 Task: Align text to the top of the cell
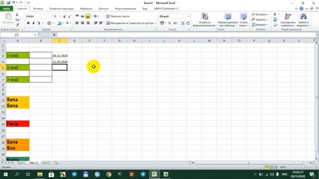pyautogui.click(x=77, y=16)
